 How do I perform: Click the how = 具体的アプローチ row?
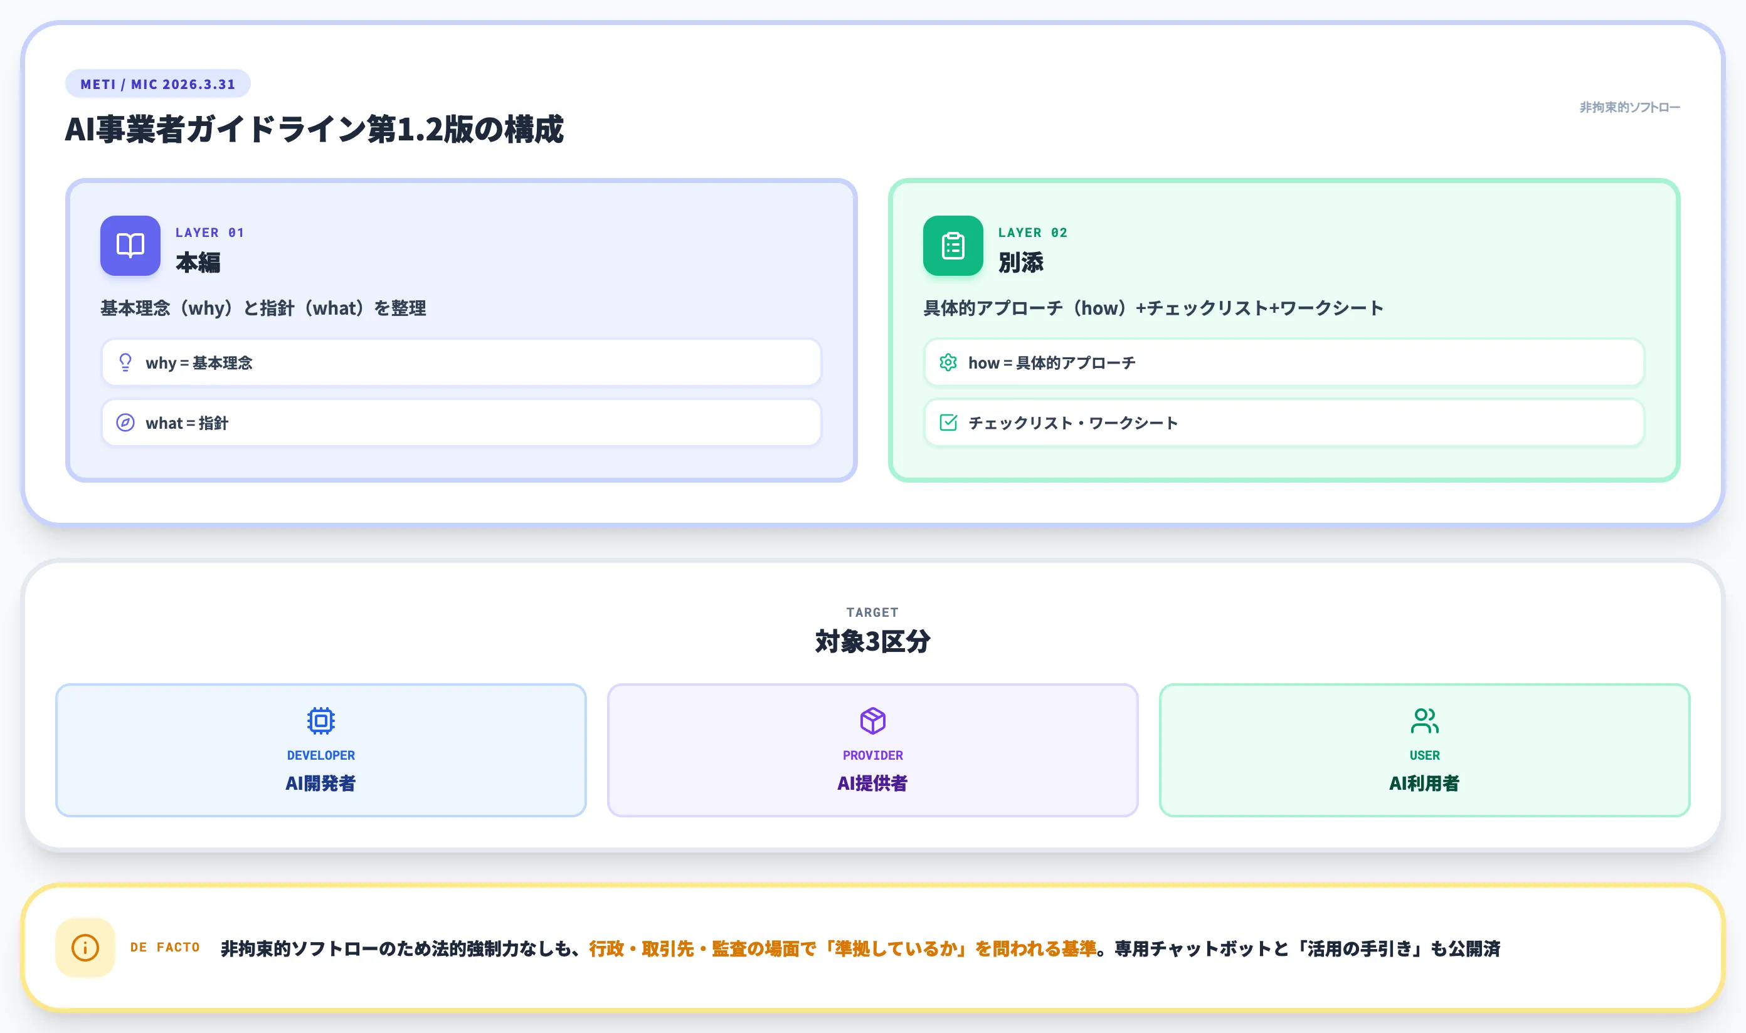click(x=1284, y=362)
